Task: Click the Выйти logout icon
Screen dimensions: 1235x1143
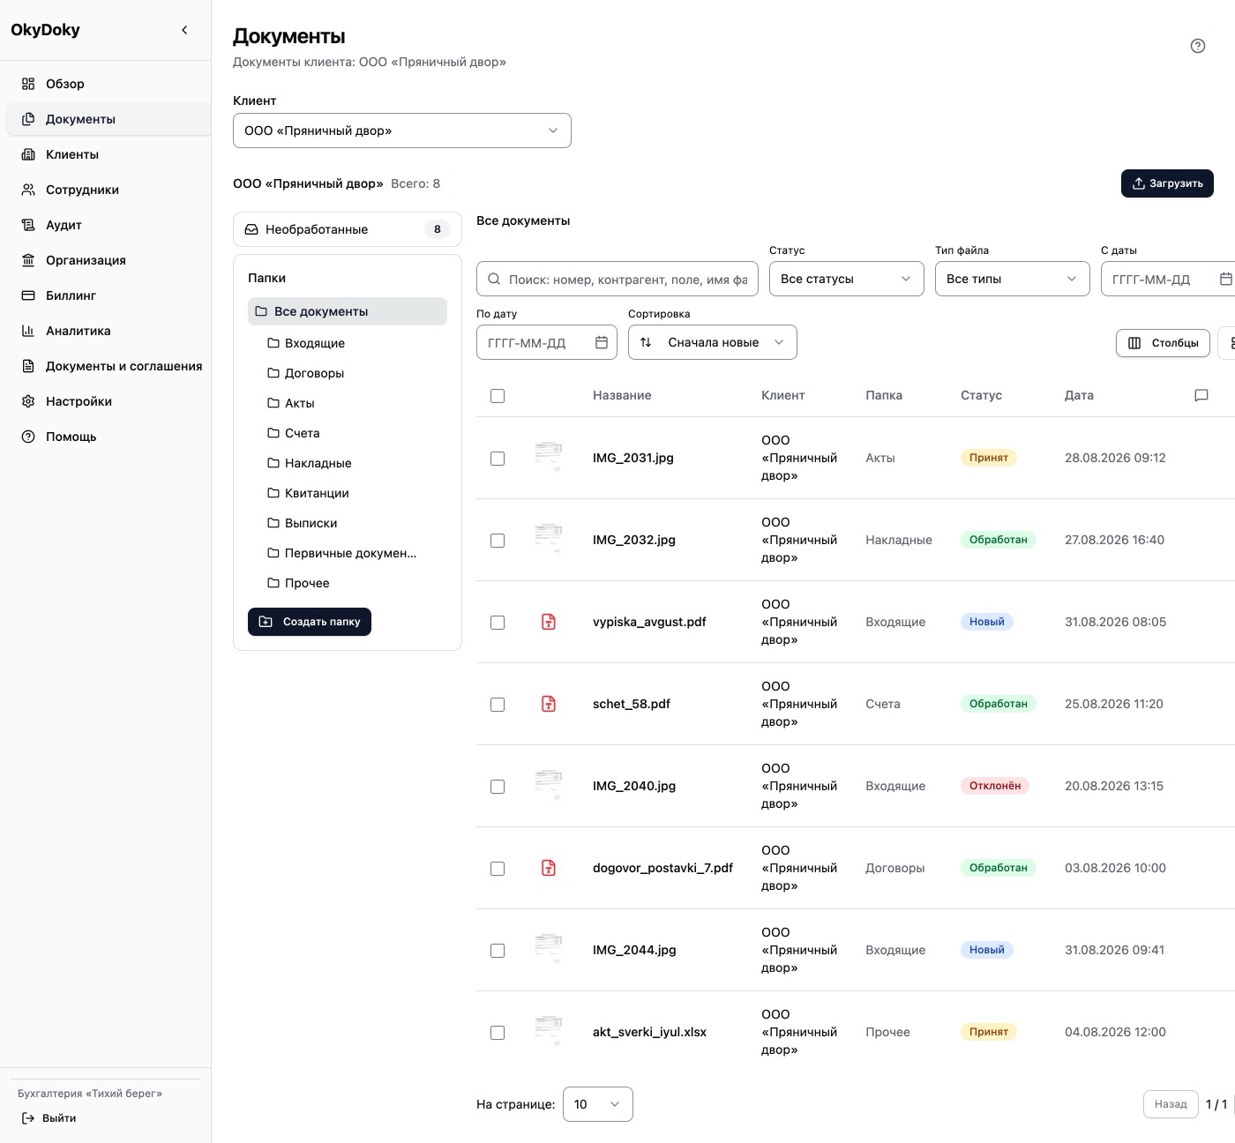Action: coord(28,1118)
